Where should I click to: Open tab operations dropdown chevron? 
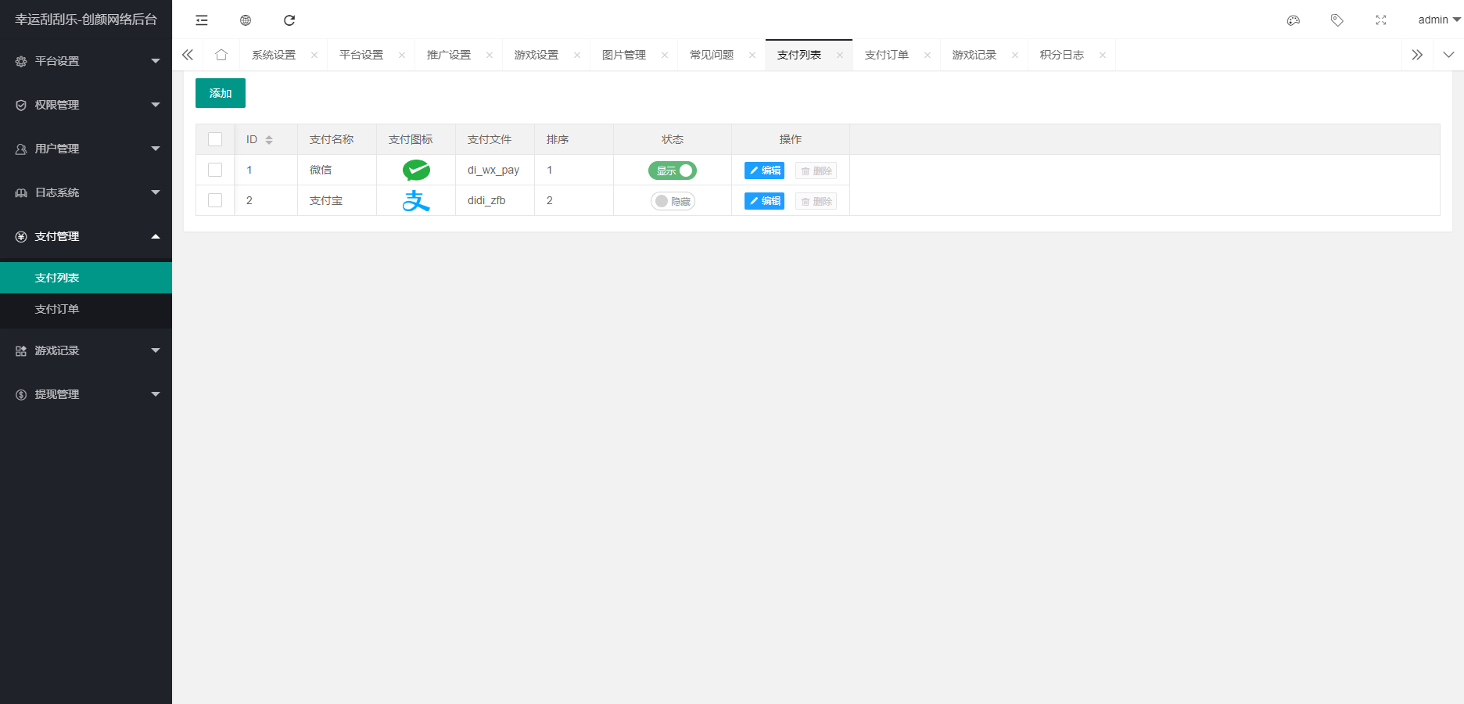coord(1448,55)
